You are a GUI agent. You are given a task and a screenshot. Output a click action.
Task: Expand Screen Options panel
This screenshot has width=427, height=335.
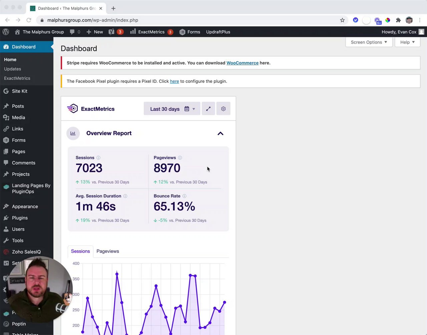(x=369, y=42)
